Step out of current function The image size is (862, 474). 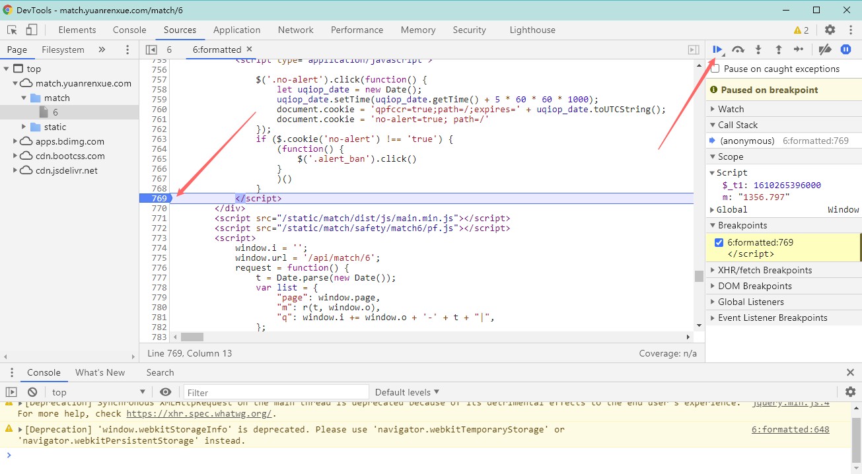(x=779, y=50)
